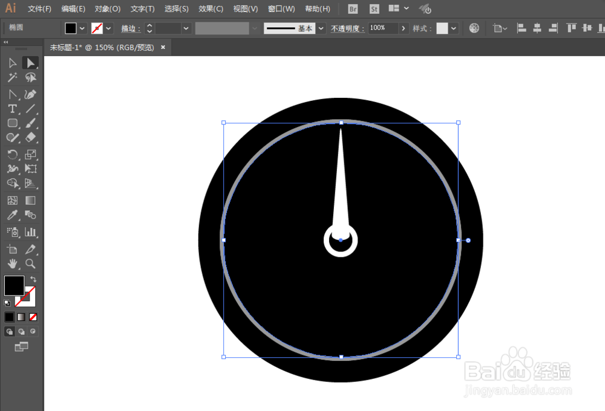
Task: Select the Selection tool arrow
Action: (x=12, y=63)
